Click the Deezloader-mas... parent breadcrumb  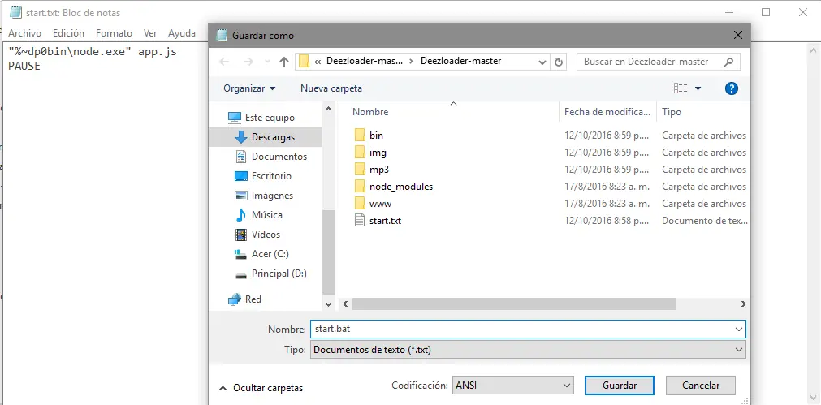[x=365, y=61]
